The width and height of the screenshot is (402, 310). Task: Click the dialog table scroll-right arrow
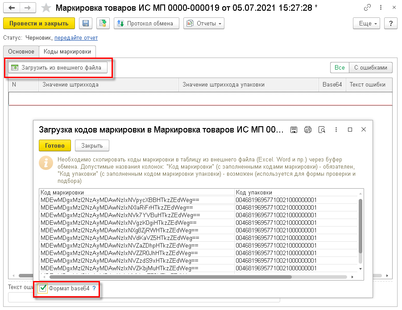(x=352, y=277)
